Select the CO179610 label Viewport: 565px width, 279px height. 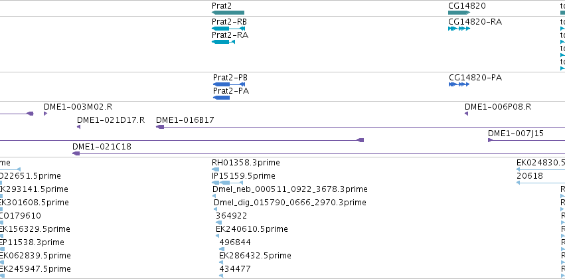[21, 216]
